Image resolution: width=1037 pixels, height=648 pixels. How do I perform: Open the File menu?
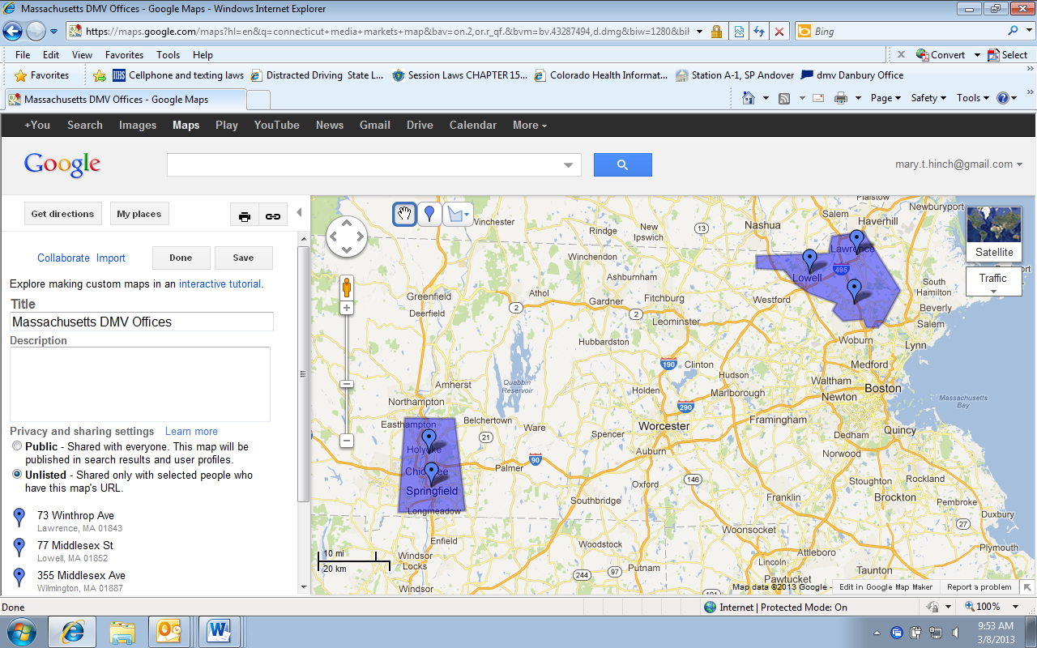pos(23,55)
